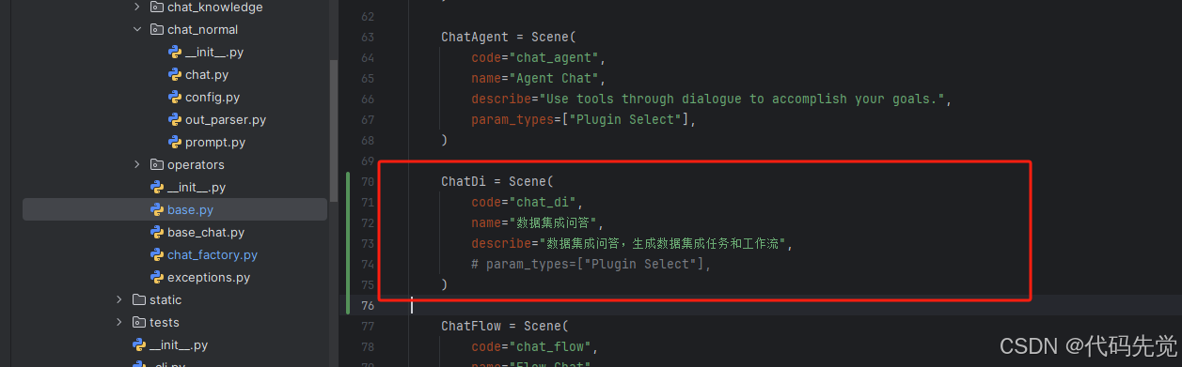The image size is (1182, 367).
Task: Click the Python icon beside chat.py
Action: pyautogui.click(x=175, y=75)
